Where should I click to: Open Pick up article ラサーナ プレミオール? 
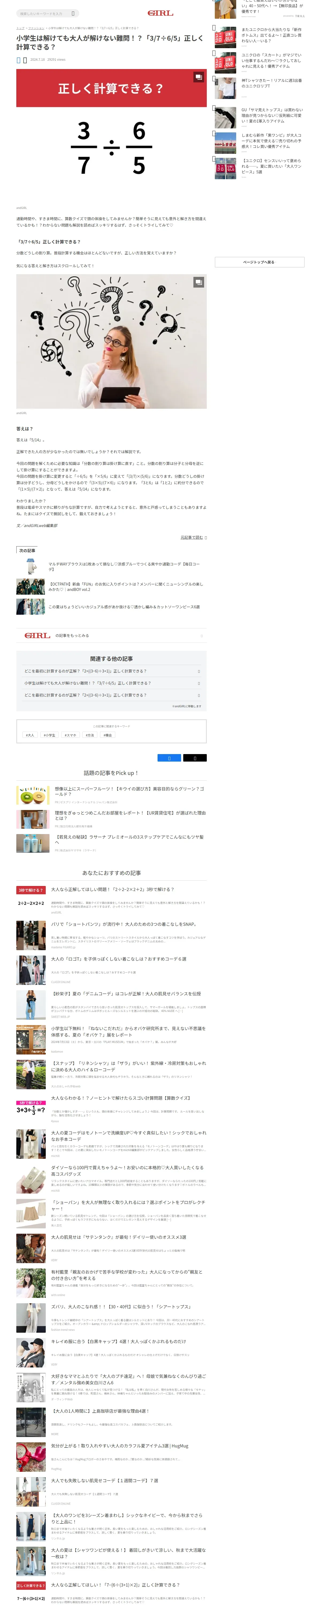click(129, 839)
